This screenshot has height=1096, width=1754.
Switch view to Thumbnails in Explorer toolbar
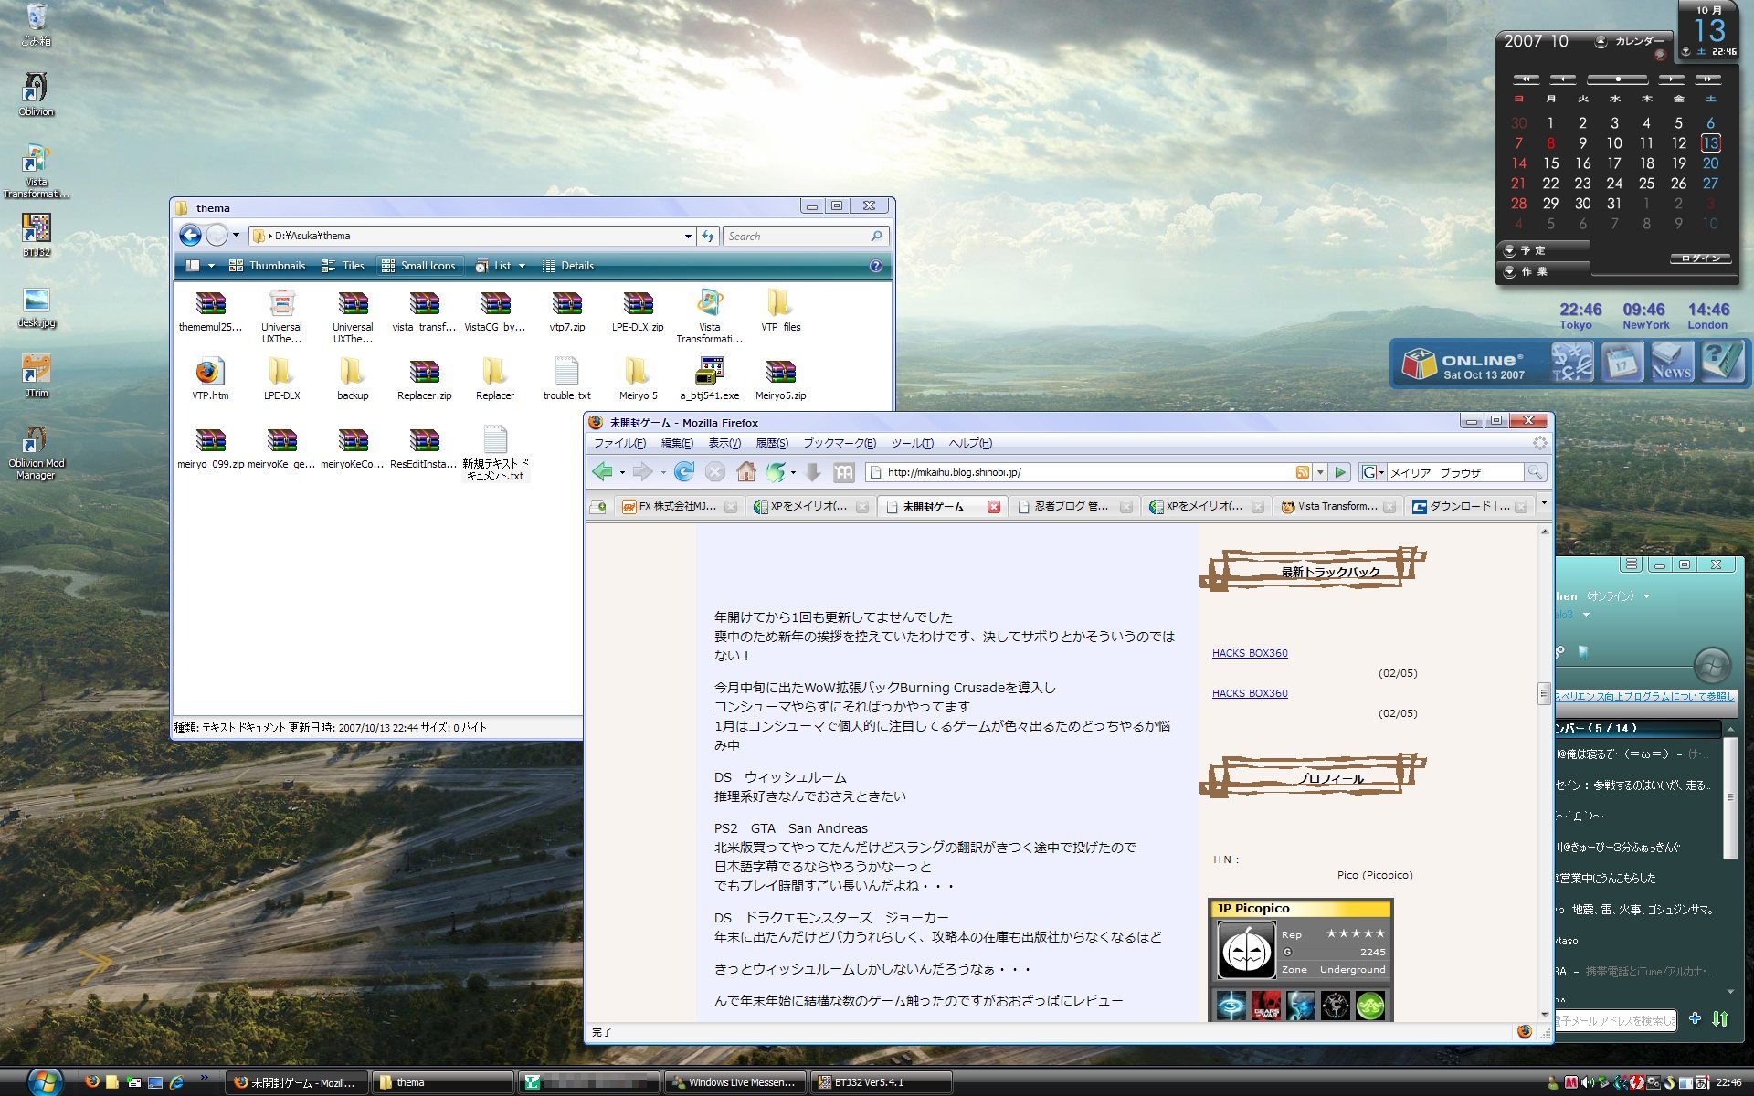[267, 266]
